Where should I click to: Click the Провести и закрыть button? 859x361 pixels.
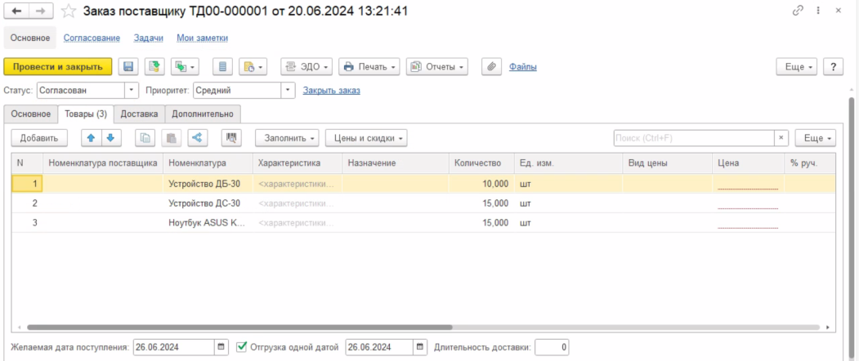tap(58, 67)
